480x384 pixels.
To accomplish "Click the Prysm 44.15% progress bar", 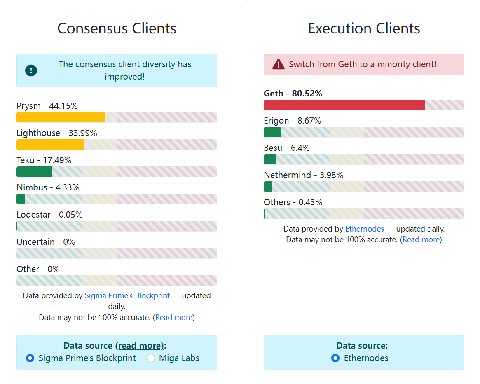I will coord(117,117).
